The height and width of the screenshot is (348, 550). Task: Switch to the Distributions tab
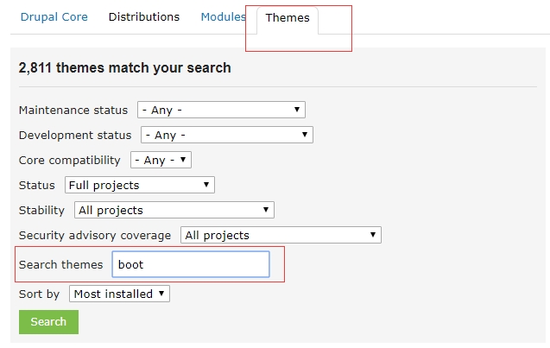tap(143, 17)
